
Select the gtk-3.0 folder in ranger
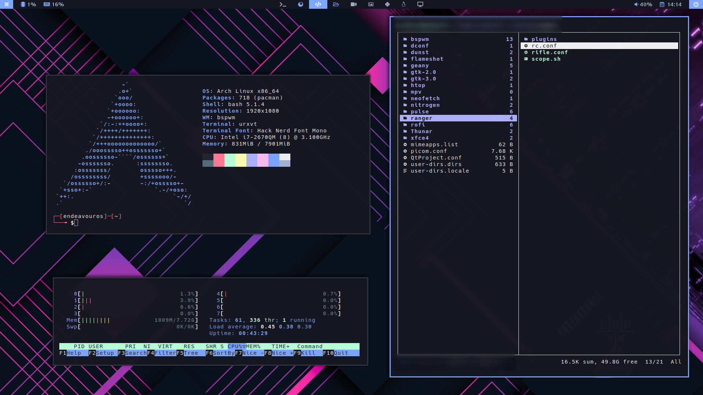coord(458,79)
